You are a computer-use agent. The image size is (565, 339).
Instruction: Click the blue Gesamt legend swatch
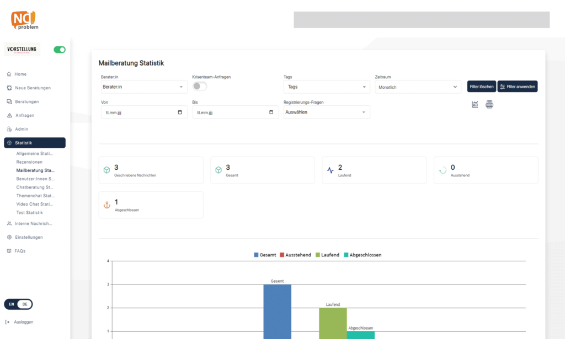point(257,255)
